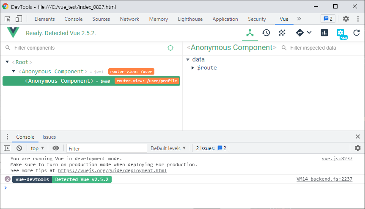Open the DevTools three-dot customize menu
This screenshot has width=365, height=209.
(358, 19)
